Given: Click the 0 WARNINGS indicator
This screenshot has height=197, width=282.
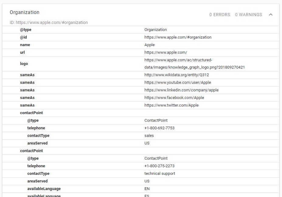Looking at the screenshot, I should [249, 15].
